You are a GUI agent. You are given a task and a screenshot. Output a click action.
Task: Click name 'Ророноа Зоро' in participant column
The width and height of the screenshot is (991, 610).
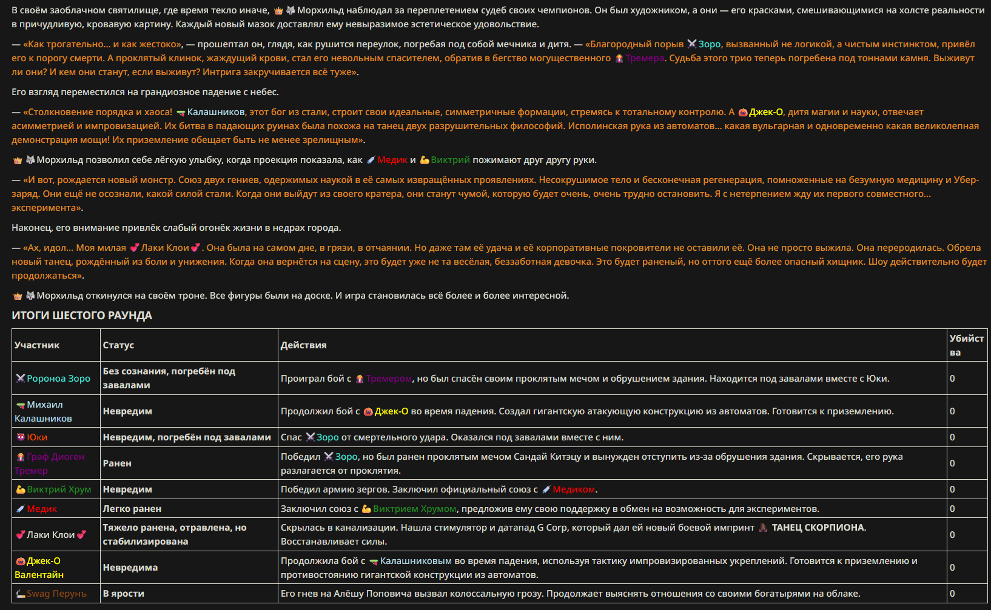click(58, 379)
